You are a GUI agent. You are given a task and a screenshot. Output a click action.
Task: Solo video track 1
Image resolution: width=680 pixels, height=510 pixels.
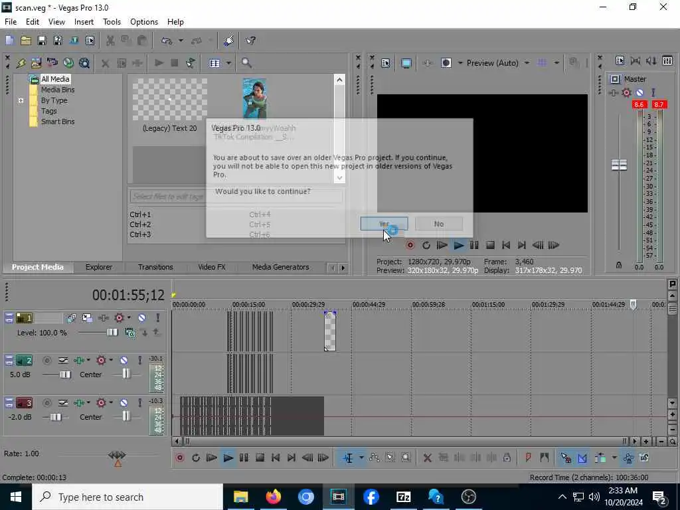tap(158, 318)
